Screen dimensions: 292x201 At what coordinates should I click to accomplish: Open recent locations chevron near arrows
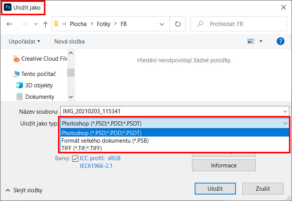click(35, 24)
